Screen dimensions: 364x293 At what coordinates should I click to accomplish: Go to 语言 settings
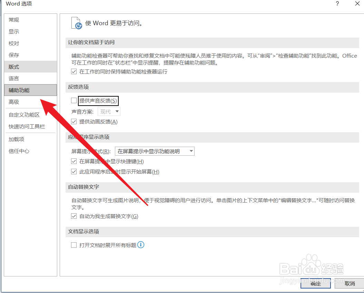pyautogui.click(x=14, y=78)
